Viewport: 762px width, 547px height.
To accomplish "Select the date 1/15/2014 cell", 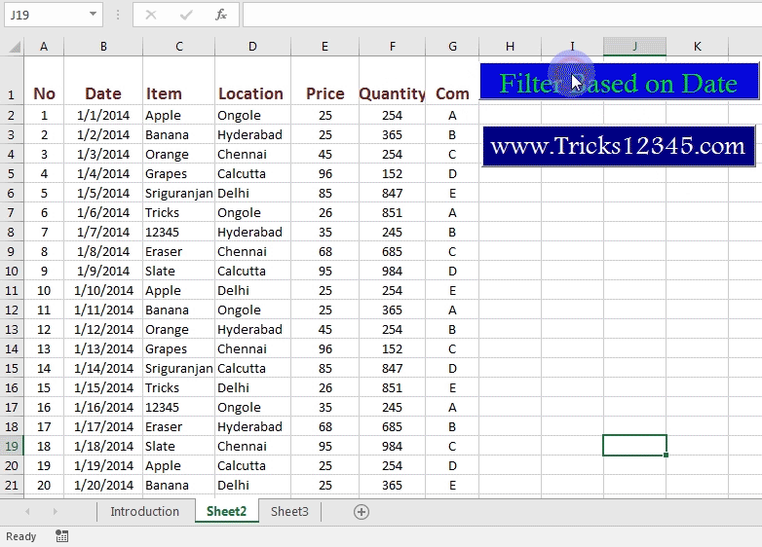I will click(103, 387).
